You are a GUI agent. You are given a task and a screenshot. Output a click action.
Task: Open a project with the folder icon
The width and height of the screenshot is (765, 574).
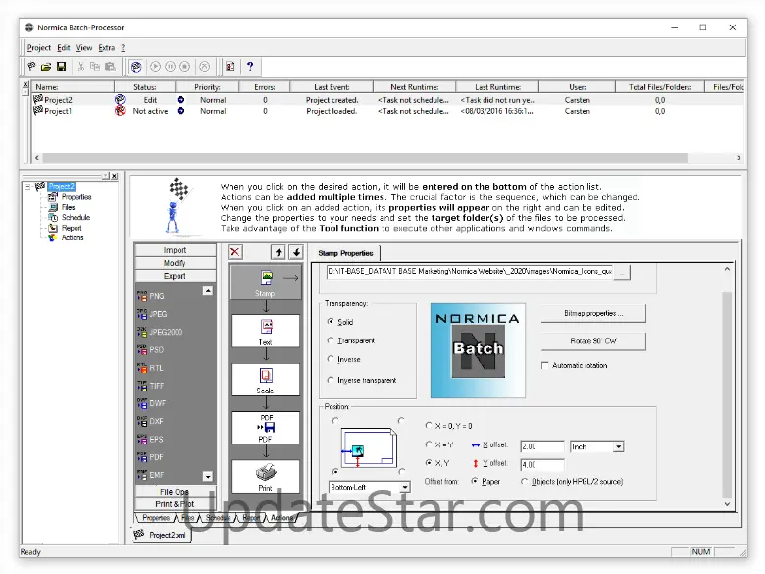46,66
